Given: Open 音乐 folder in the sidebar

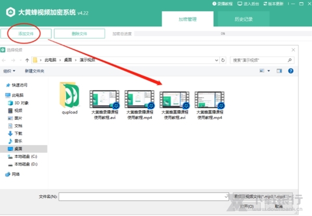Looking at the screenshot, I should click(15, 141).
